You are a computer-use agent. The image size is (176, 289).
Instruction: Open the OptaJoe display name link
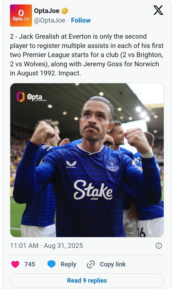pyautogui.click(x=46, y=11)
